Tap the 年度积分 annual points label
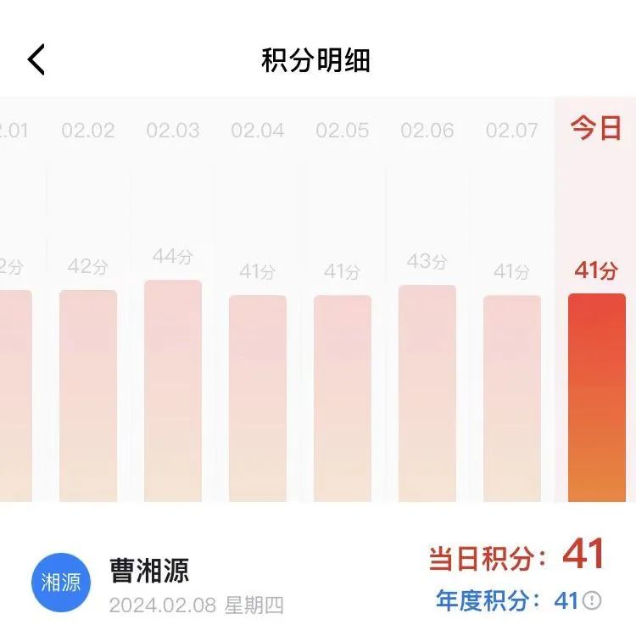This screenshot has height=636, width=636. coord(488,600)
